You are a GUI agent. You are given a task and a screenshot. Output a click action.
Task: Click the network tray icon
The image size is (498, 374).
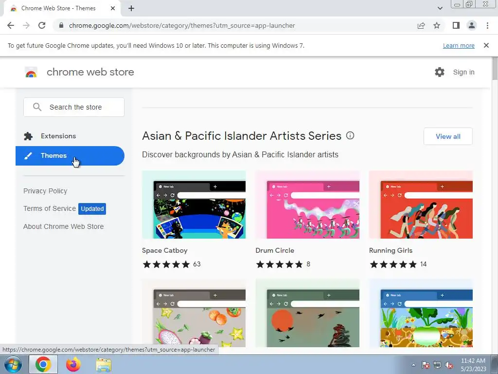(x=437, y=365)
